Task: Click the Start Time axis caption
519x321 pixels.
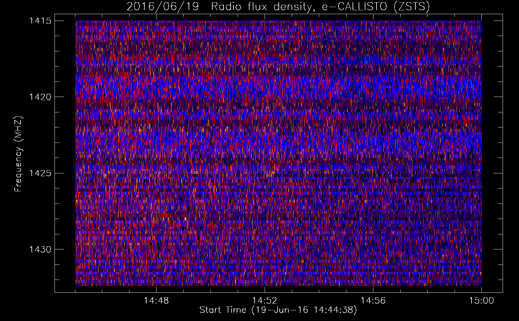Action: pos(278,310)
